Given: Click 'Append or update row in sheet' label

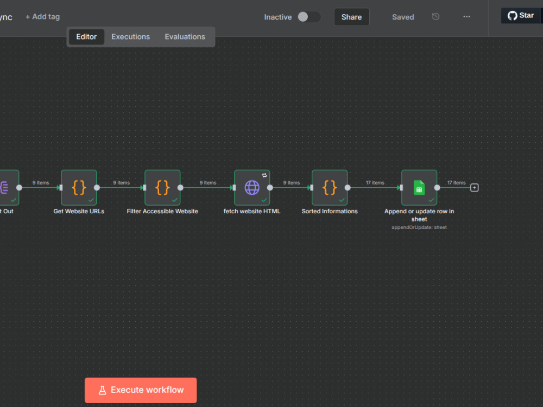Looking at the screenshot, I should point(419,215).
